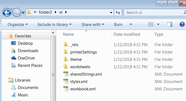Sort files by Date modified column
Screen dimensions: 186x101
127,34
